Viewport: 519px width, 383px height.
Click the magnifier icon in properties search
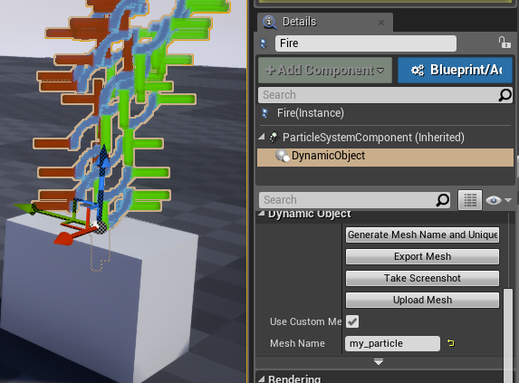[x=443, y=200]
